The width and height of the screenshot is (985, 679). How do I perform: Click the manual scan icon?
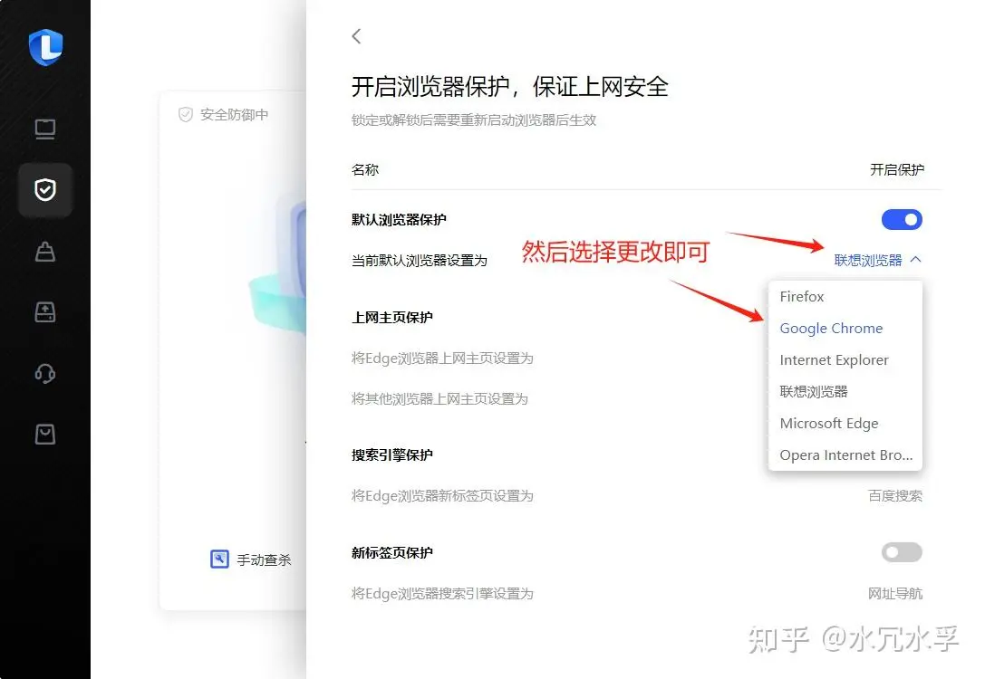tap(219, 559)
